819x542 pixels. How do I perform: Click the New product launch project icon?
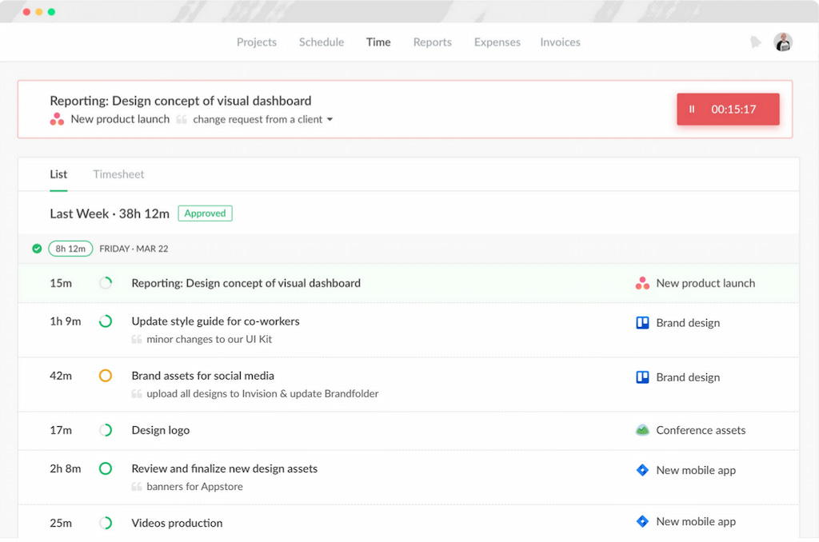coord(641,282)
